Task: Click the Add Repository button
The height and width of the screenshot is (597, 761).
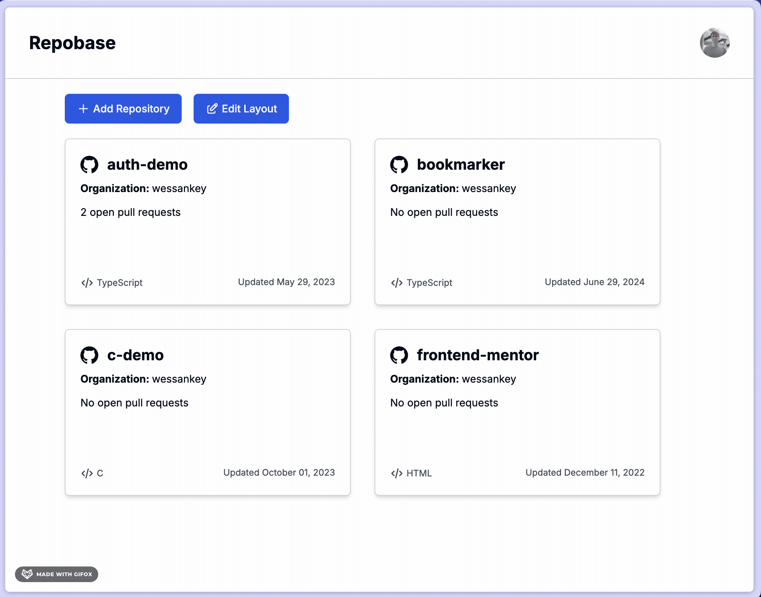Action: click(x=123, y=109)
